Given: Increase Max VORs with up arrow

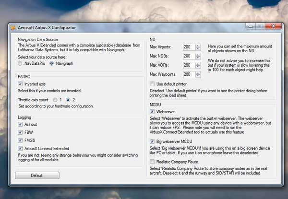Looking at the screenshot, I should click(198, 63).
